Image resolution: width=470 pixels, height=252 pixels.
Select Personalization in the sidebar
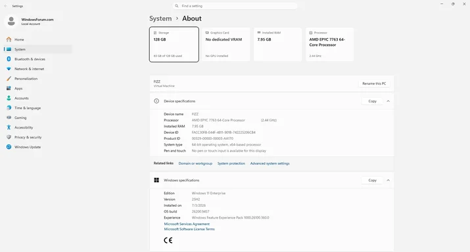pyautogui.click(x=37, y=79)
